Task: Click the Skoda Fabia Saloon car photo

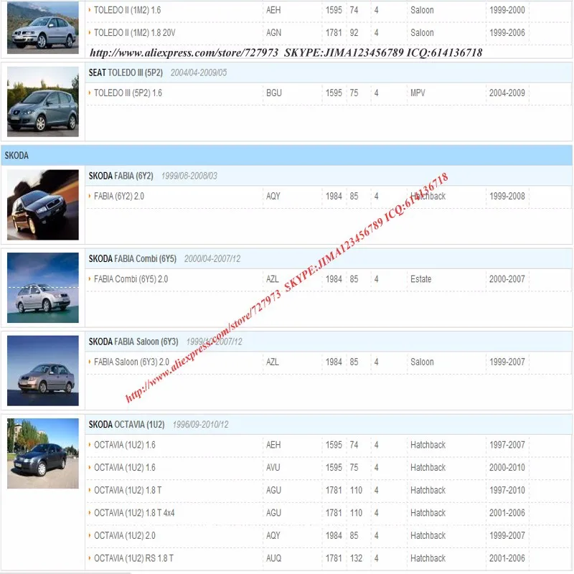Action: 43,370
